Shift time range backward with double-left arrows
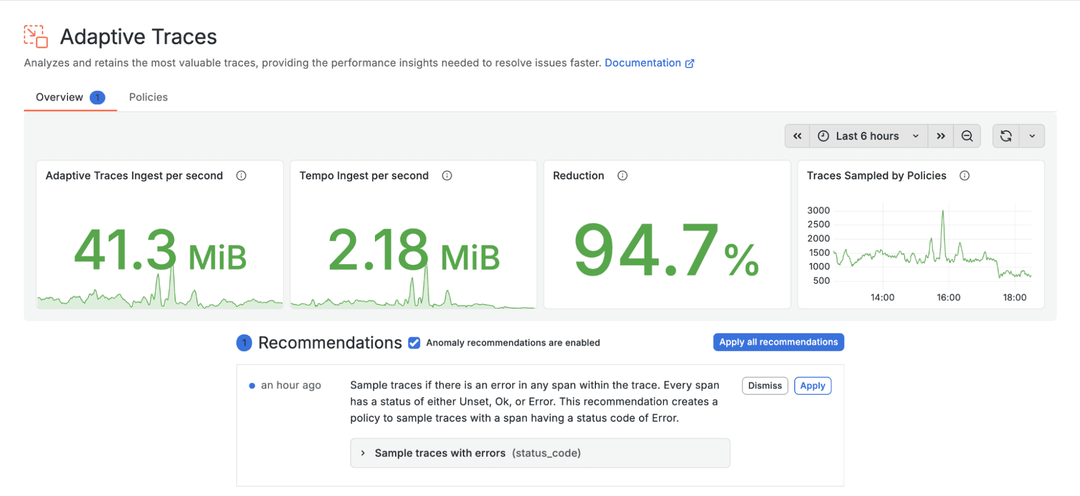 coord(797,136)
